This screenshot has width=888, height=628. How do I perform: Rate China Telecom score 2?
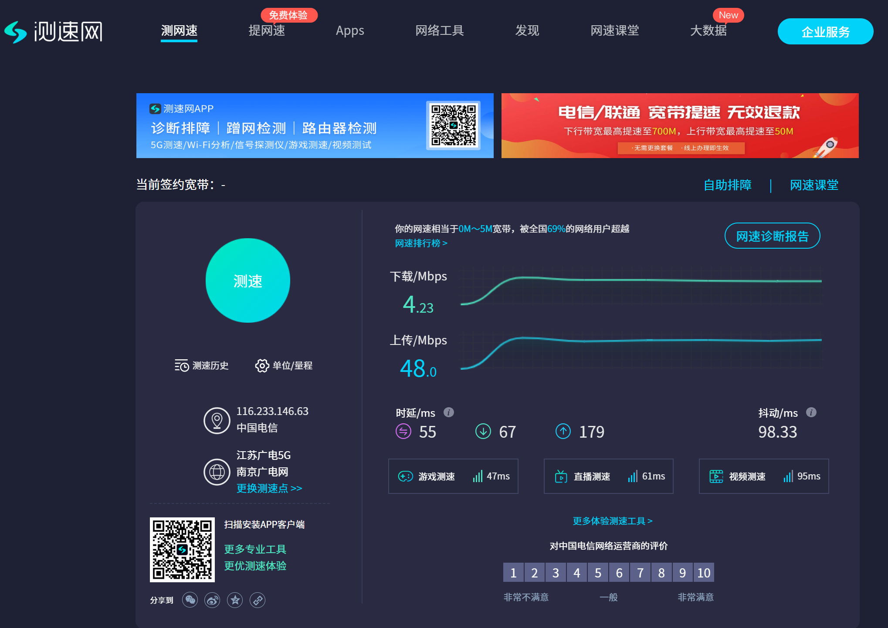(535, 572)
